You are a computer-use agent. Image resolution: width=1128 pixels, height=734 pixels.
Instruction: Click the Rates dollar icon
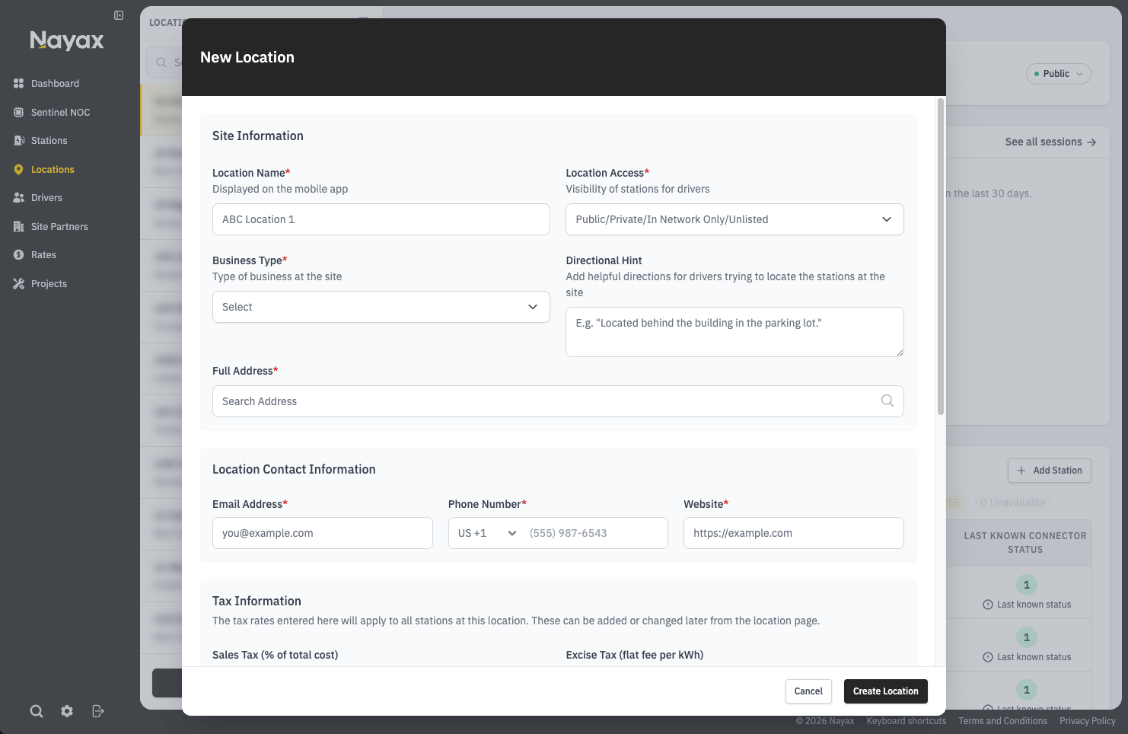click(x=19, y=255)
